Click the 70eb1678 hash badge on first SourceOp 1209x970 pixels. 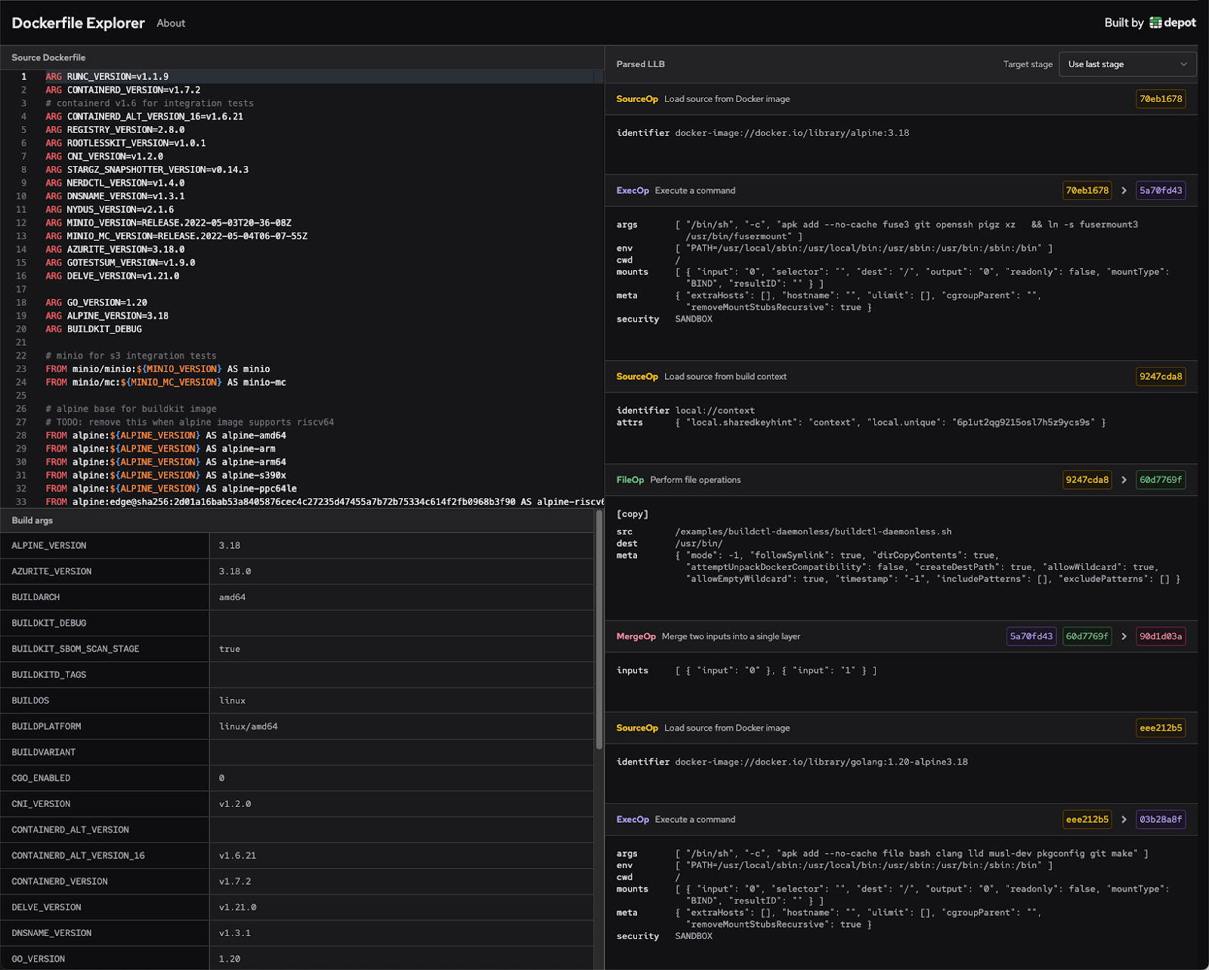(x=1161, y=99)
